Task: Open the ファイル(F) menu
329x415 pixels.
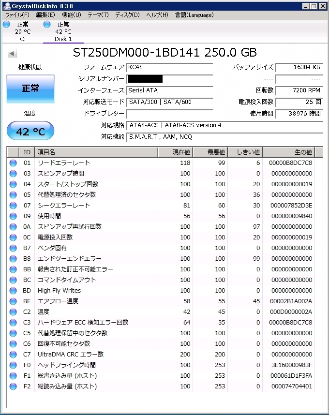Action: [x=17, y=15]
